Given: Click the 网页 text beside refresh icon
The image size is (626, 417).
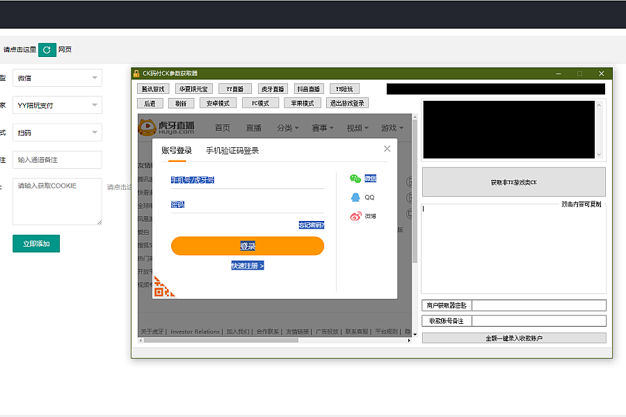Looking at the screenshot, I should 65,49.
